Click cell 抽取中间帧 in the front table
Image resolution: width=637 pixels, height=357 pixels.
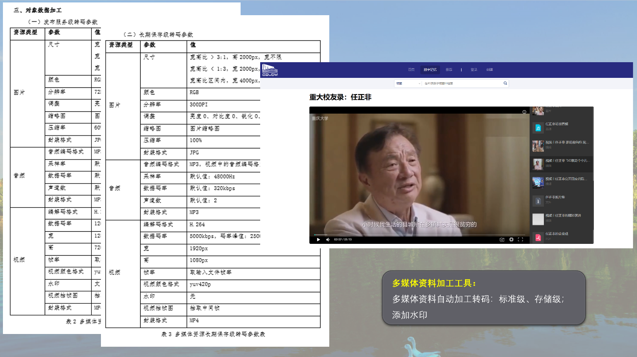[205, 308]
